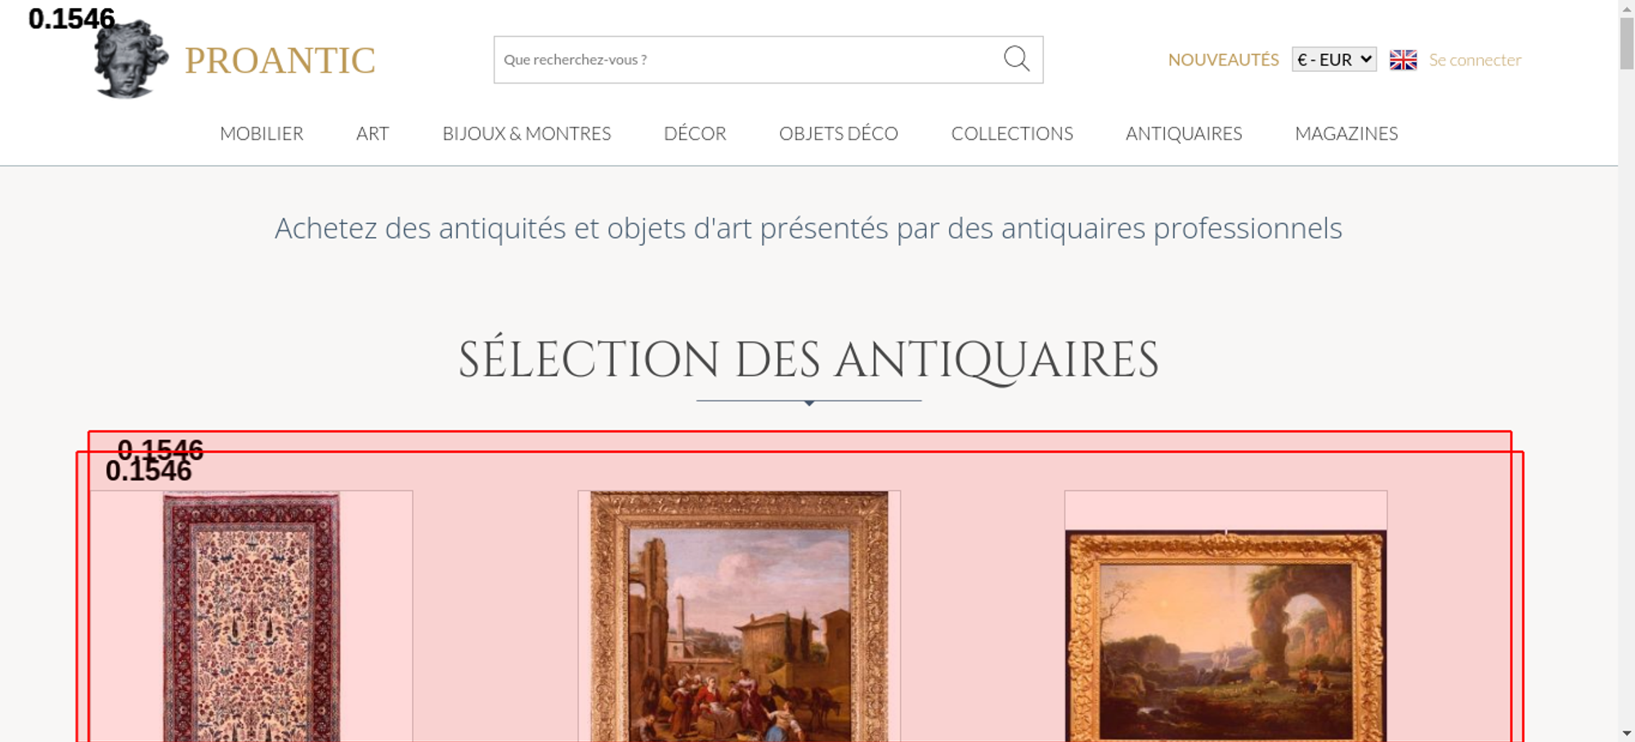Viewport: 1635px width, 742px height.
Task: Open the OBJETS DÉCO menu
Action: coord(839,133)
